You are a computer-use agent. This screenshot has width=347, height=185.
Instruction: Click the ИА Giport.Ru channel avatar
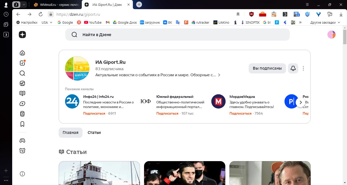(x=77, y=68)
